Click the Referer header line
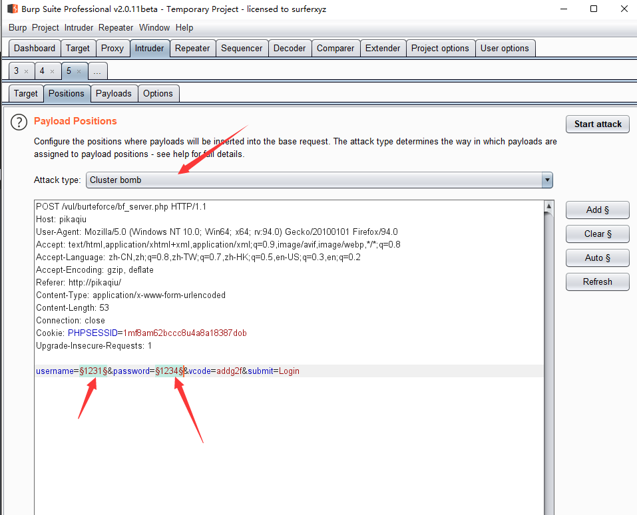 click(79, 282)
